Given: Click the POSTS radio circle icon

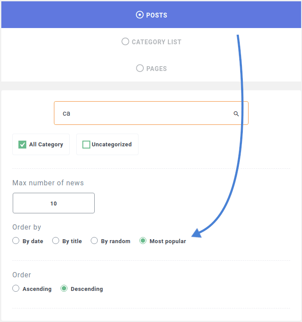Looking at the screenshot, I should (140, 15).
